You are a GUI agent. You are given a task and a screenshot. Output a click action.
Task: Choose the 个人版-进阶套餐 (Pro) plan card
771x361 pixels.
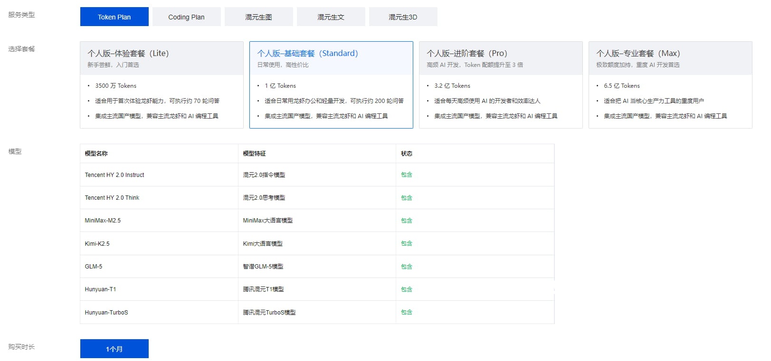[x=501, y=85]
